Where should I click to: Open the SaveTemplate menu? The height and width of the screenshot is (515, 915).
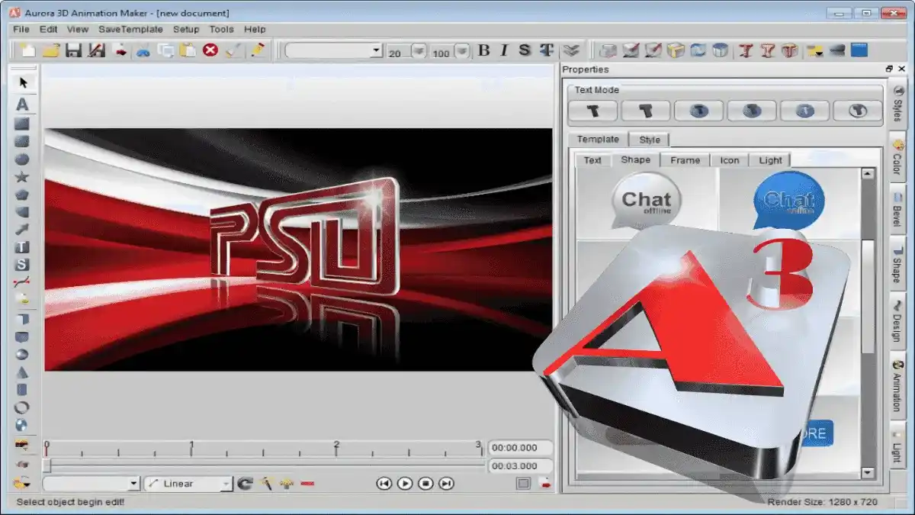[130, 29]
